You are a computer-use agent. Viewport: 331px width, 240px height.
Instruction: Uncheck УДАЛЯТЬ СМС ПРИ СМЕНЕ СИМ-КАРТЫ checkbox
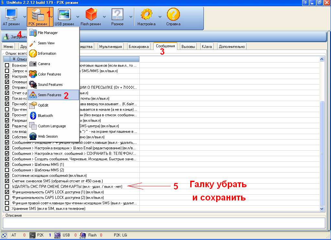7,186
